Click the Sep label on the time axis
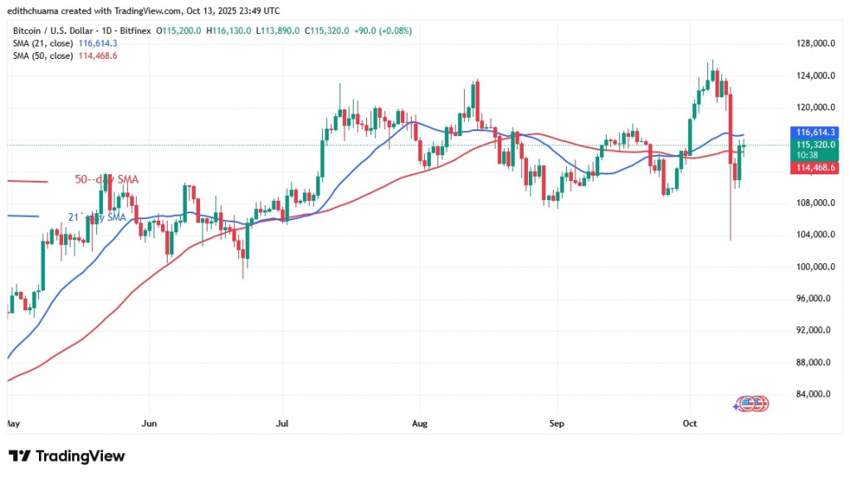The image size is (850, 478). pos(557,423)
